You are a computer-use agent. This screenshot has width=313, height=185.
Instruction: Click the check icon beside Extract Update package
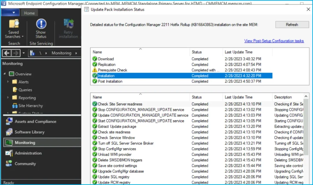coord(95,126)
